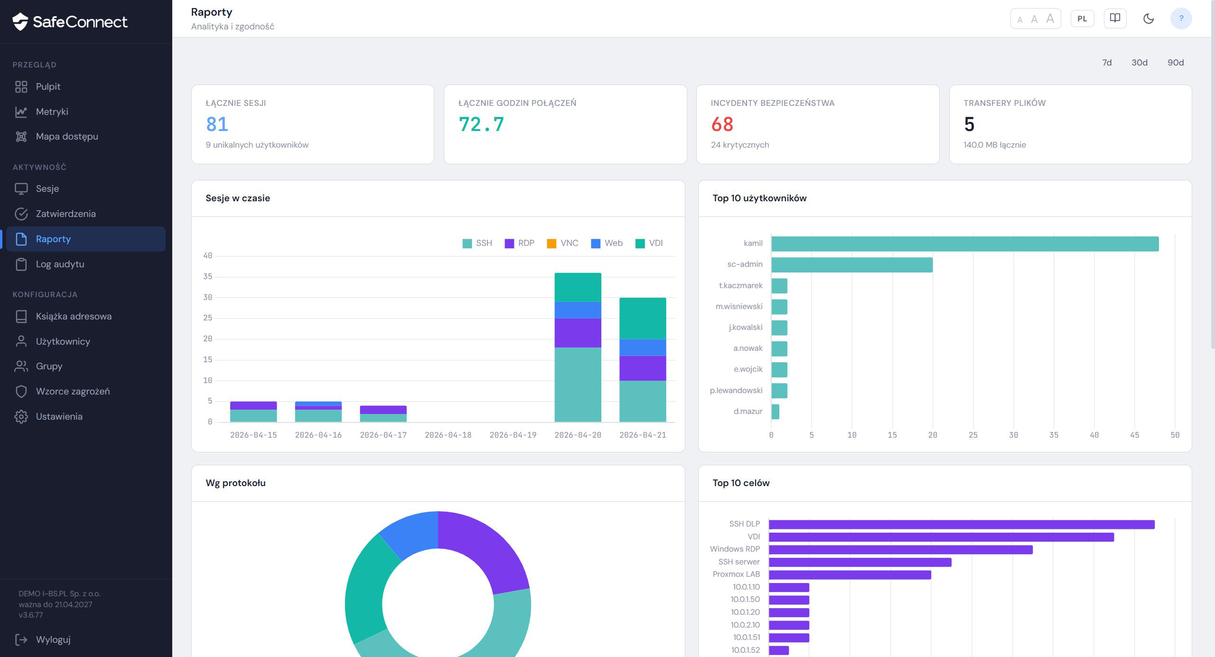
Task: Click the Windows RDP bar in targets chart
Action: (901, 549)
